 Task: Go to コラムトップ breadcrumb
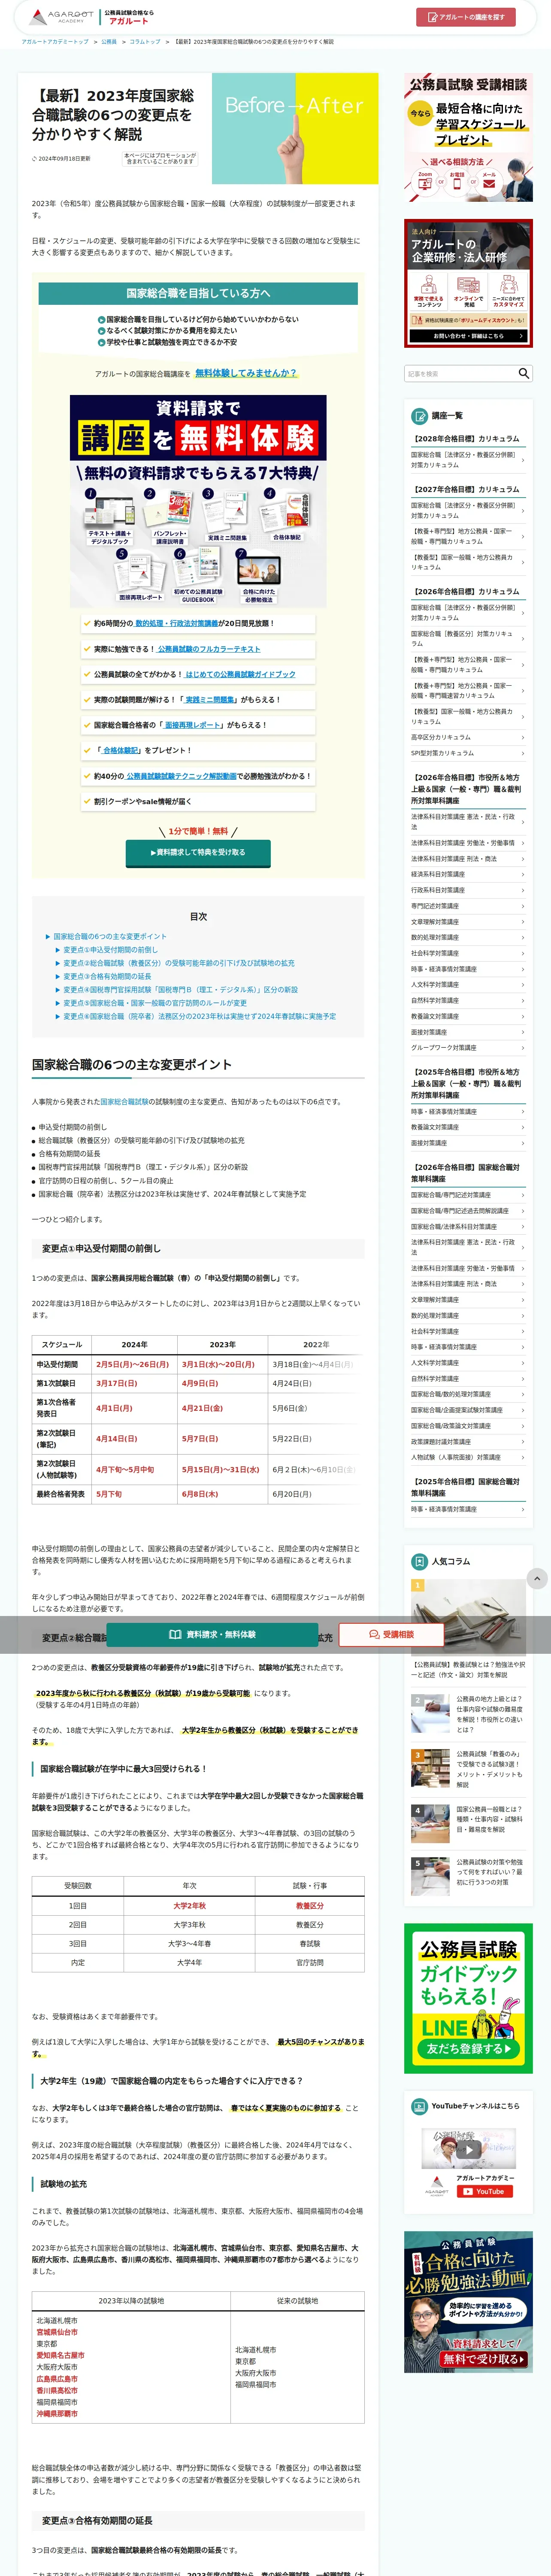coord(145,42)
